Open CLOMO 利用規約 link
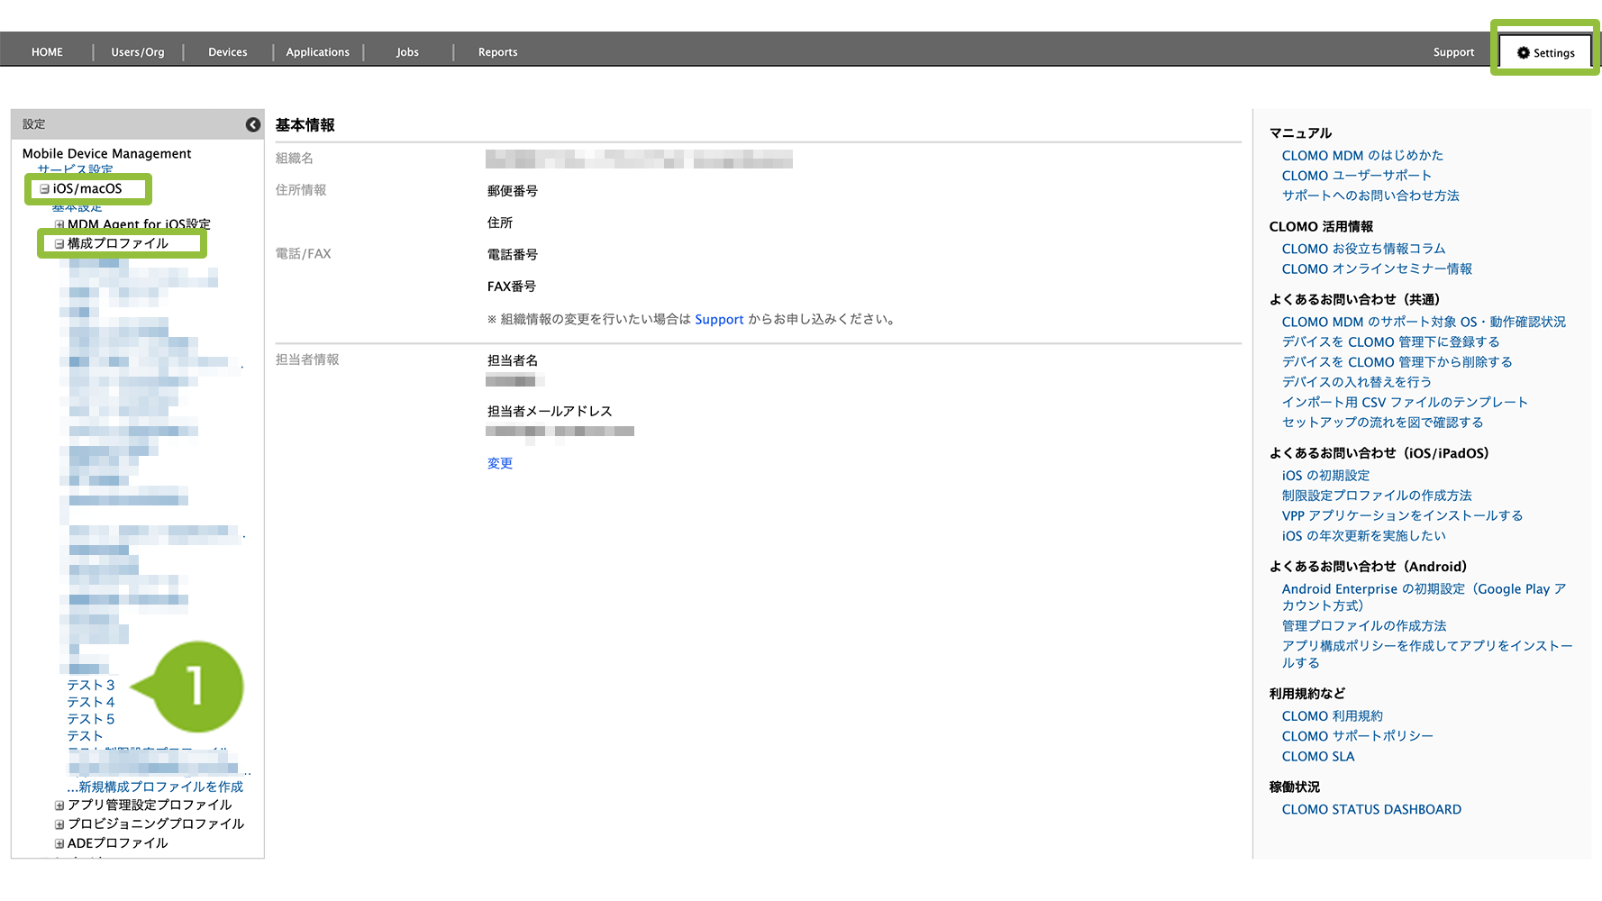Screen dimensions: 1602x901 pyautogui.click(x=1332, y=715)
